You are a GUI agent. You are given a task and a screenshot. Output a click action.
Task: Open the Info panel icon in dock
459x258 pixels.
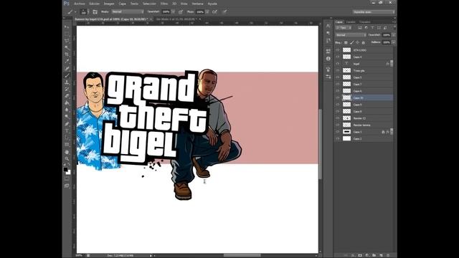click(328, 59)
